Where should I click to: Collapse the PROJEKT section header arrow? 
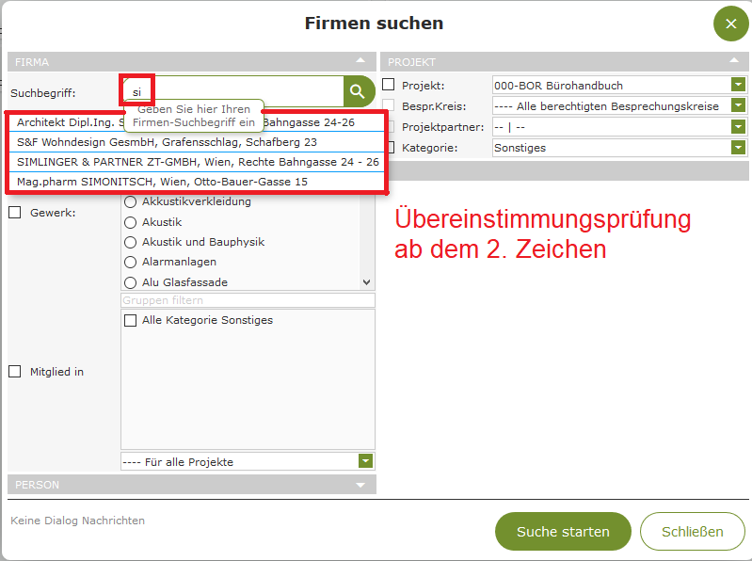(733, 61)
